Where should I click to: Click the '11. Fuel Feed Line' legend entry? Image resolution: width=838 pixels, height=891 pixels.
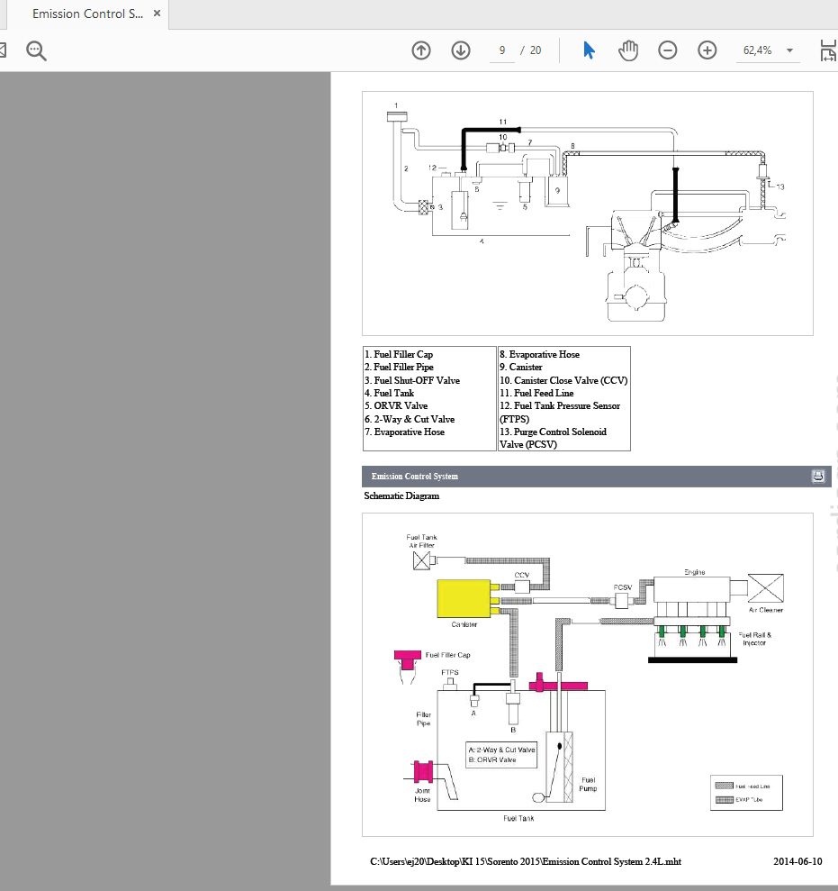tap(536, 393)
